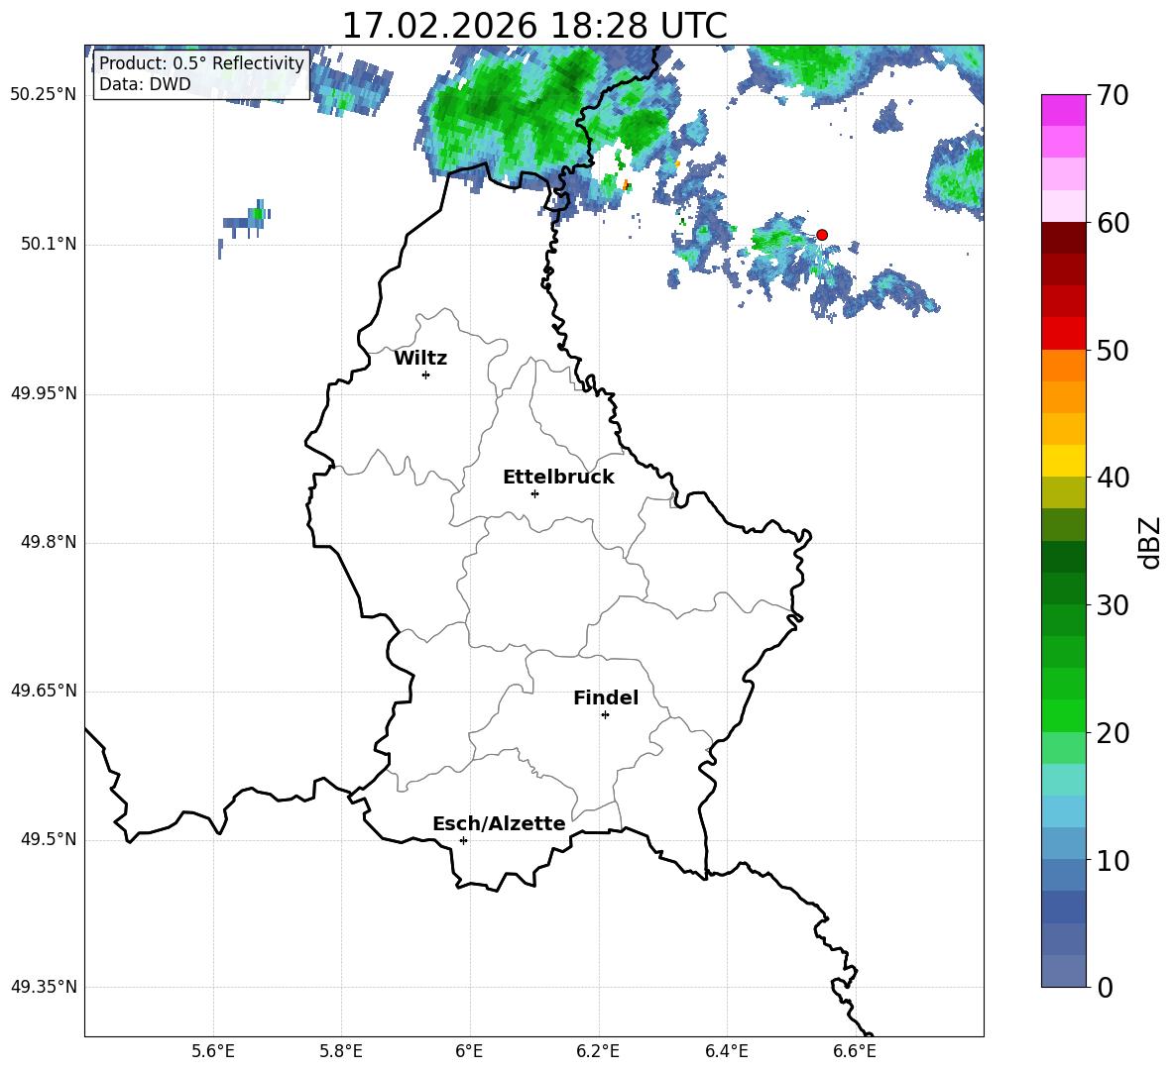Click the 49.5°N latitude label
Image resolution: width=1174 pixels, height=1071 pixels.
coord(49,840)
